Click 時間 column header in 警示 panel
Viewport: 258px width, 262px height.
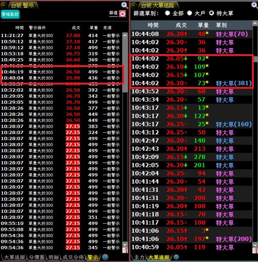19,28
